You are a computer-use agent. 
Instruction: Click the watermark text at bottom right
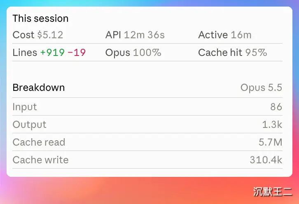tap(273, 192)
